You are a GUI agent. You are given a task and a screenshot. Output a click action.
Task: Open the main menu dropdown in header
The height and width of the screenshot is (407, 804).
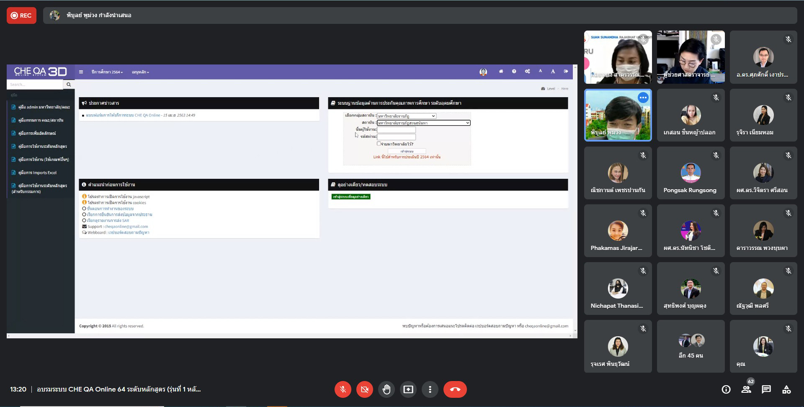pyautogui.click(x=140, y=72)
